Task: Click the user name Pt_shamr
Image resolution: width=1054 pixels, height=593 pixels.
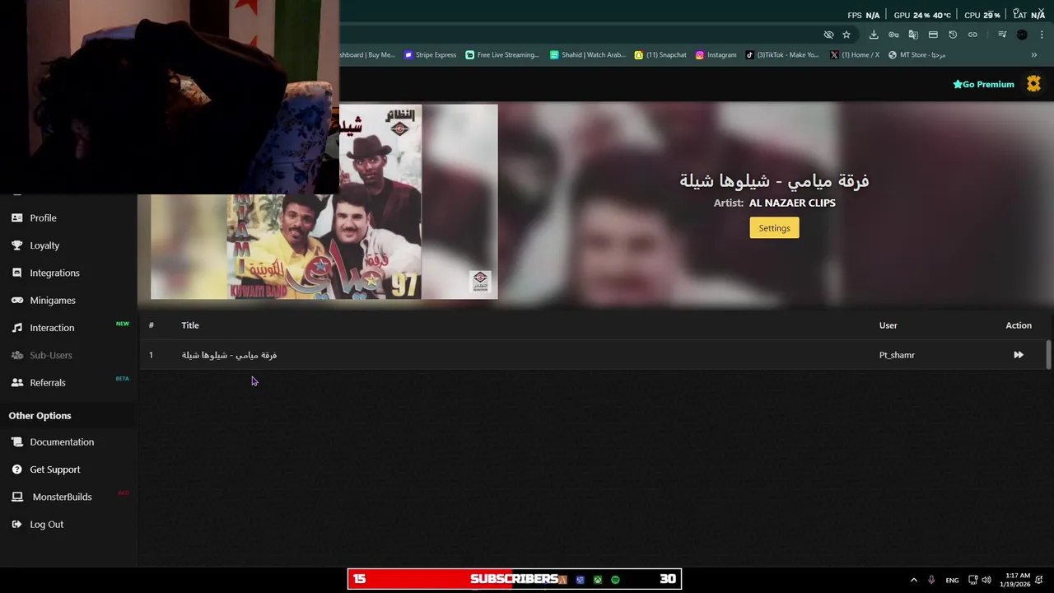Action: coord(897,355)
